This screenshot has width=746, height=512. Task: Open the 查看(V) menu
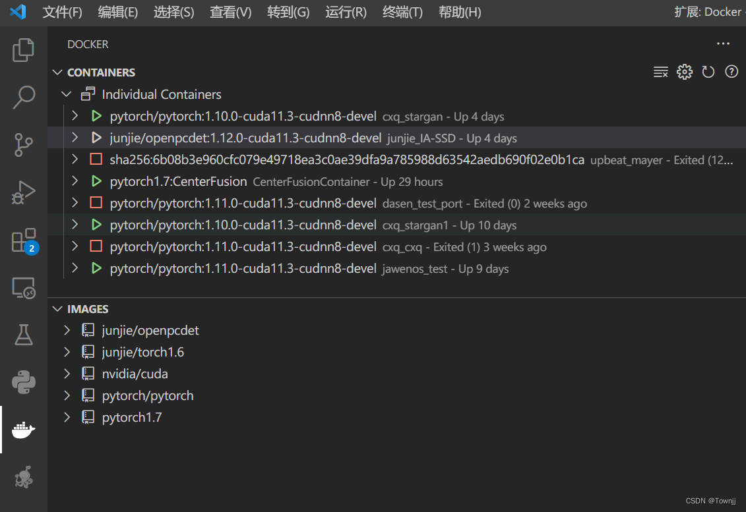pyautogui.click(x=230, y=12)
